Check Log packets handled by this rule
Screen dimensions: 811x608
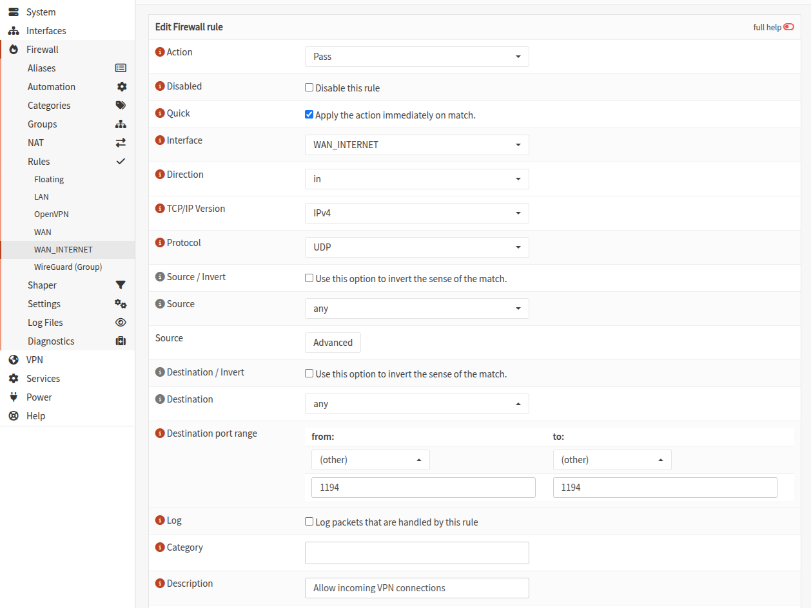[309, 522]
